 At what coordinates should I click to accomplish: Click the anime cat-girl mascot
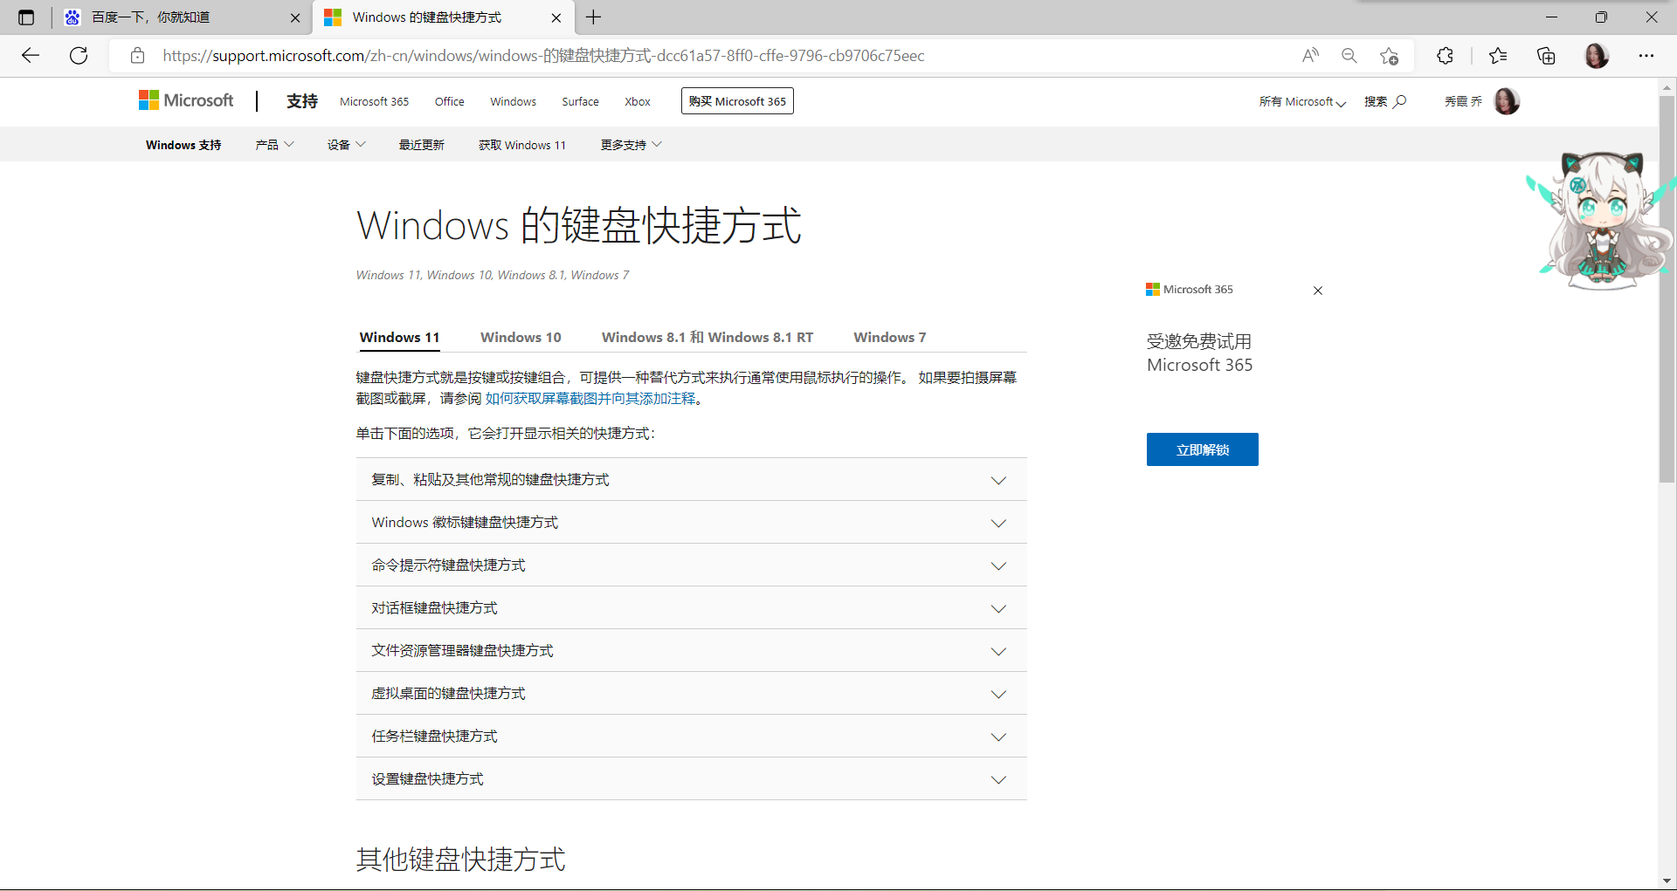click(1603, 220)
